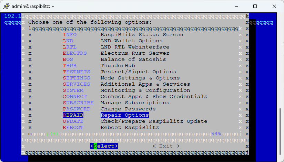Image resolution: width=284 pixels, height=162 pixels.
Task: Select the THUB menu entry
Action: click(70, 65)
